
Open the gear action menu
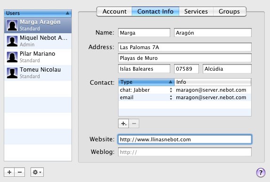(x=37, y=172)
